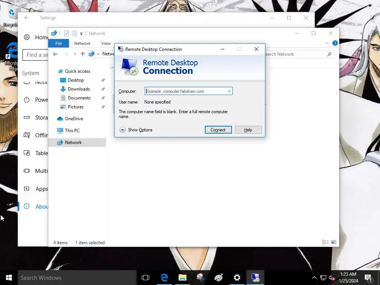The image size is (380, 285).
Task: Open Desktop in the navigation pane
Action: tap(76, 80)
